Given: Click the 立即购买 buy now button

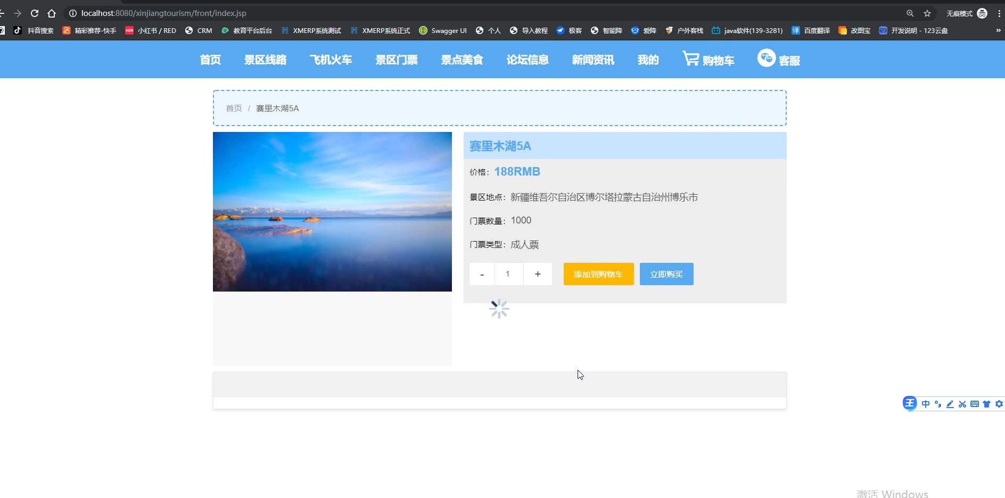Looking at the screenshot, I should coord(666,274).
